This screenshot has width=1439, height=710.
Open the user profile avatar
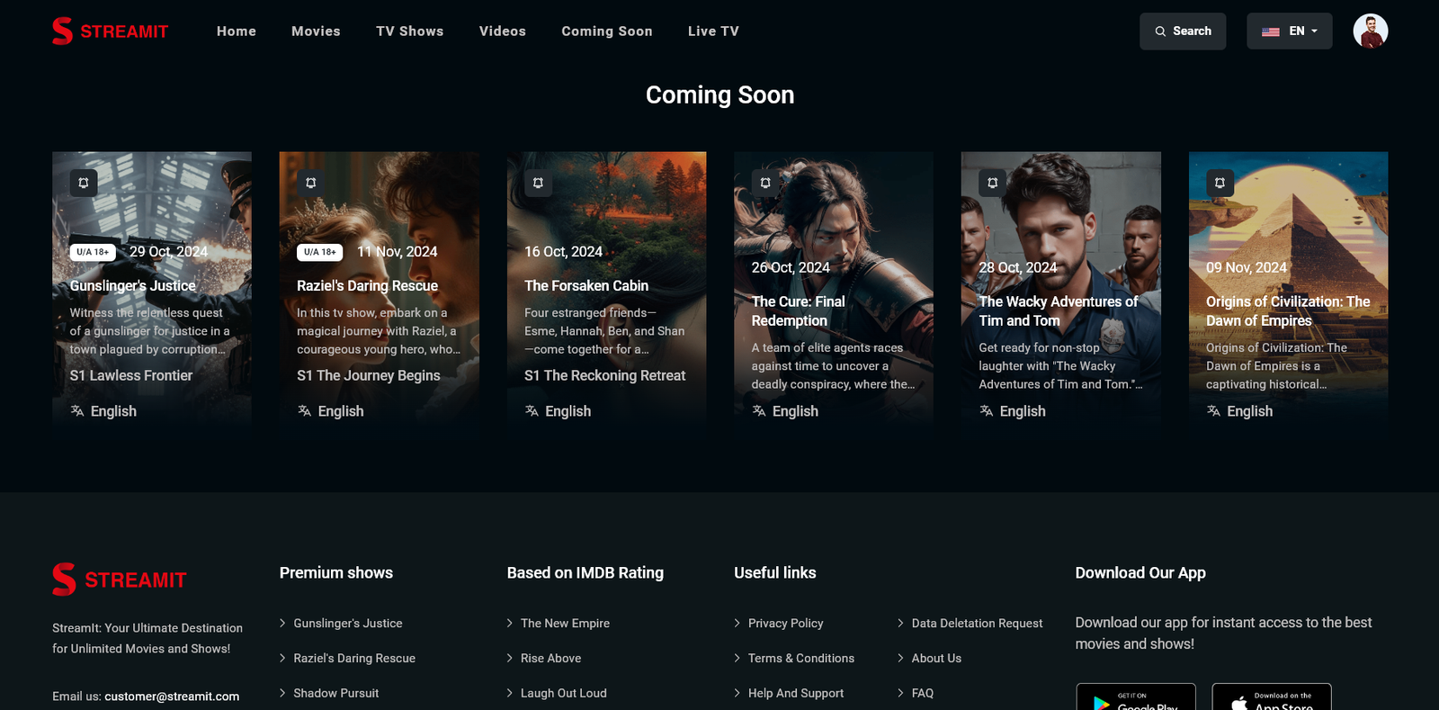(x=1370, y=31)
